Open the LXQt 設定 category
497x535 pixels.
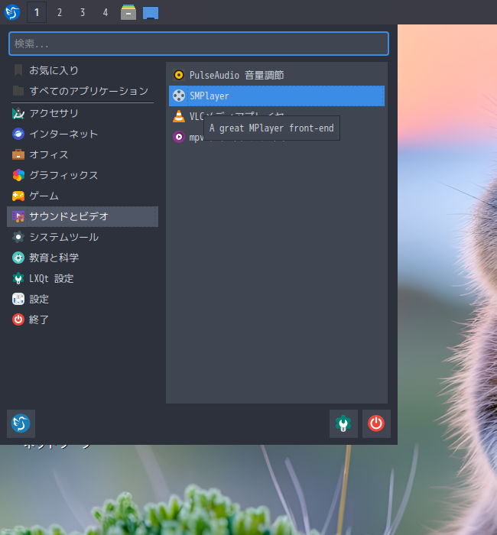point(83,278)
